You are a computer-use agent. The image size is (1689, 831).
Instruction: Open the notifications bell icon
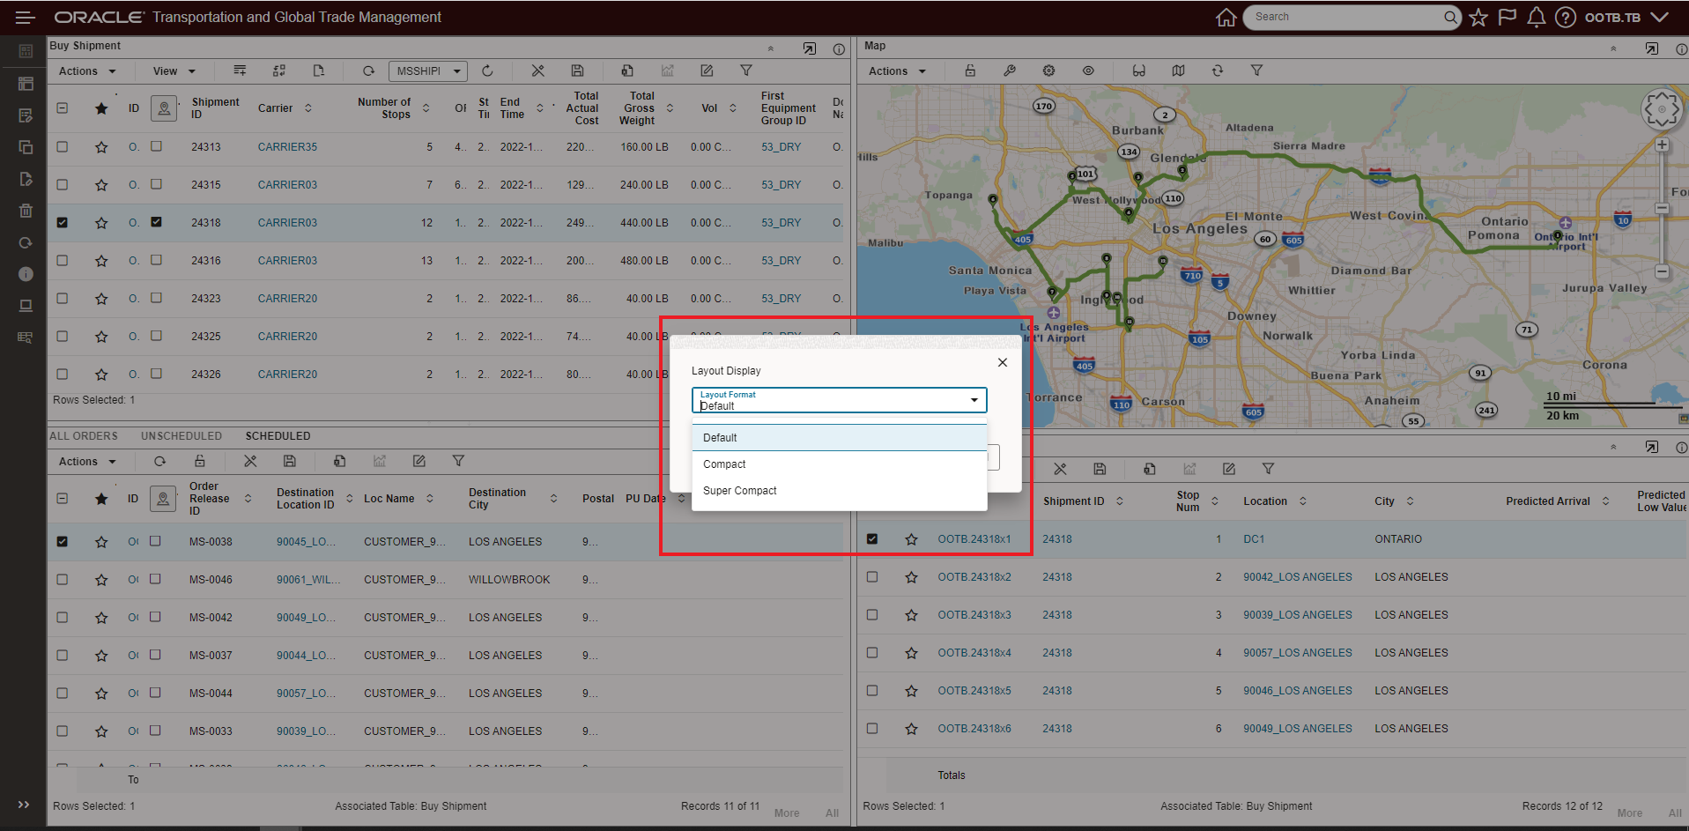point(1536,18)
